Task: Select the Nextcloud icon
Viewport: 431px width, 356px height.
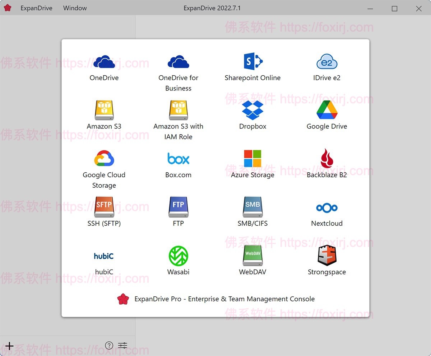Action: [x=326, y=207]
